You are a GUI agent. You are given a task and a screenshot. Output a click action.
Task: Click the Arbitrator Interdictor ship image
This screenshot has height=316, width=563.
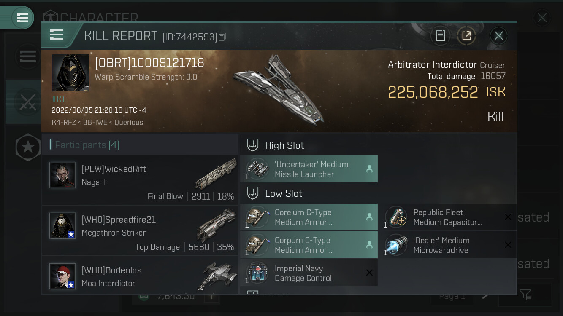(279, 89)
